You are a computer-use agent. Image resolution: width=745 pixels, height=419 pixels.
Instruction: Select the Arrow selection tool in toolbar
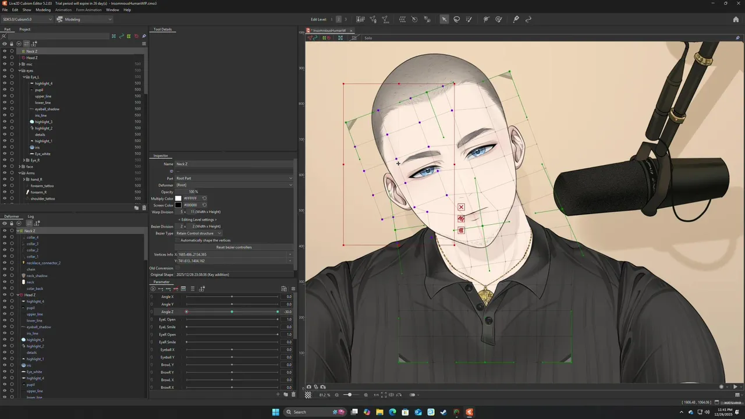point(444,19)
